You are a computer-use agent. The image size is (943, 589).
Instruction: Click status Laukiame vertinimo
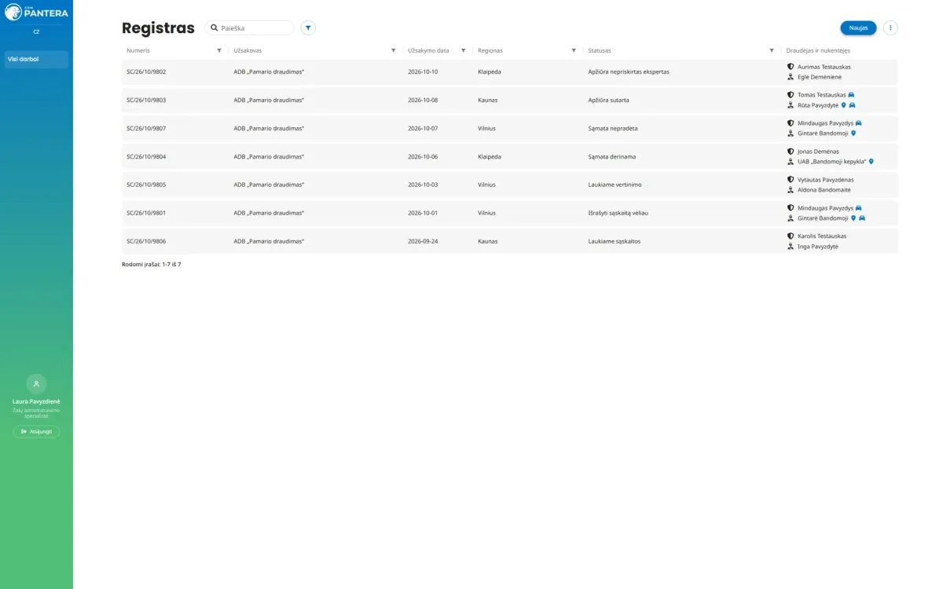(615, 185)
